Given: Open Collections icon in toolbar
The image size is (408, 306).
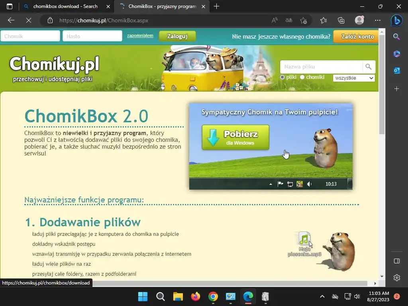Looking at the screenshot, I should click(341, 20).
